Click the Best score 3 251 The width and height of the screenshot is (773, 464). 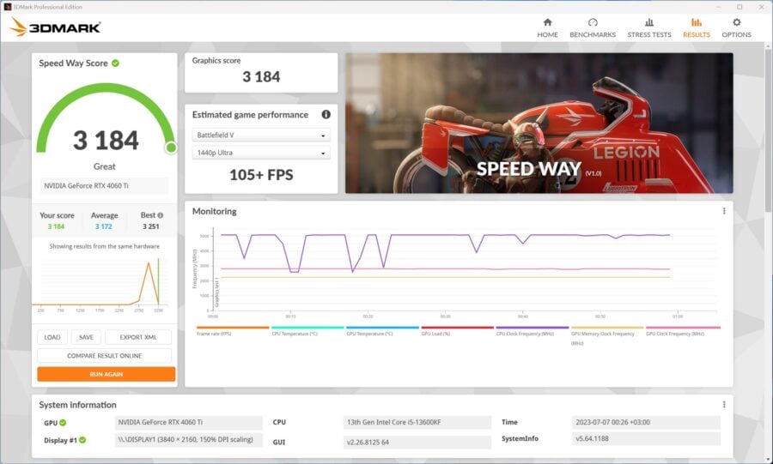coord(151,226)
